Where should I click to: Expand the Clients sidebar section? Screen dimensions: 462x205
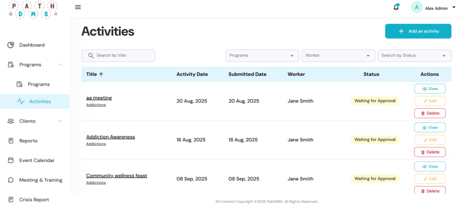[60, 121]
